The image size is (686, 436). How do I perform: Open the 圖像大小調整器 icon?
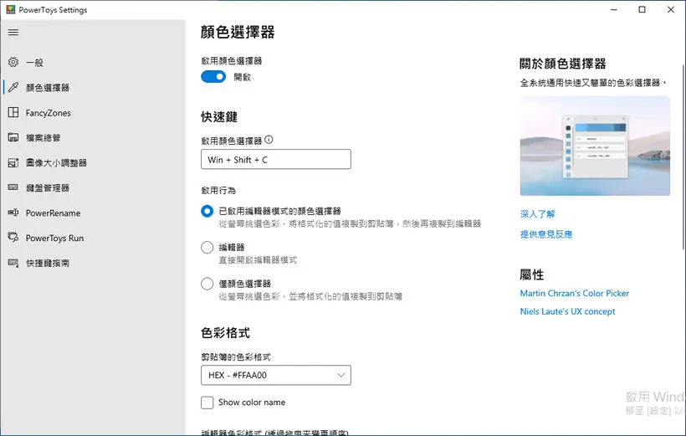click(x=13, y=163)
